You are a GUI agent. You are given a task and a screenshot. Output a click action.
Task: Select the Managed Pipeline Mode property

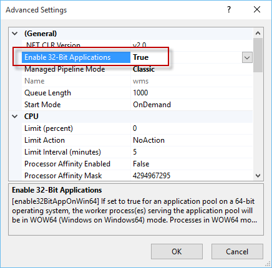point(65,69)
